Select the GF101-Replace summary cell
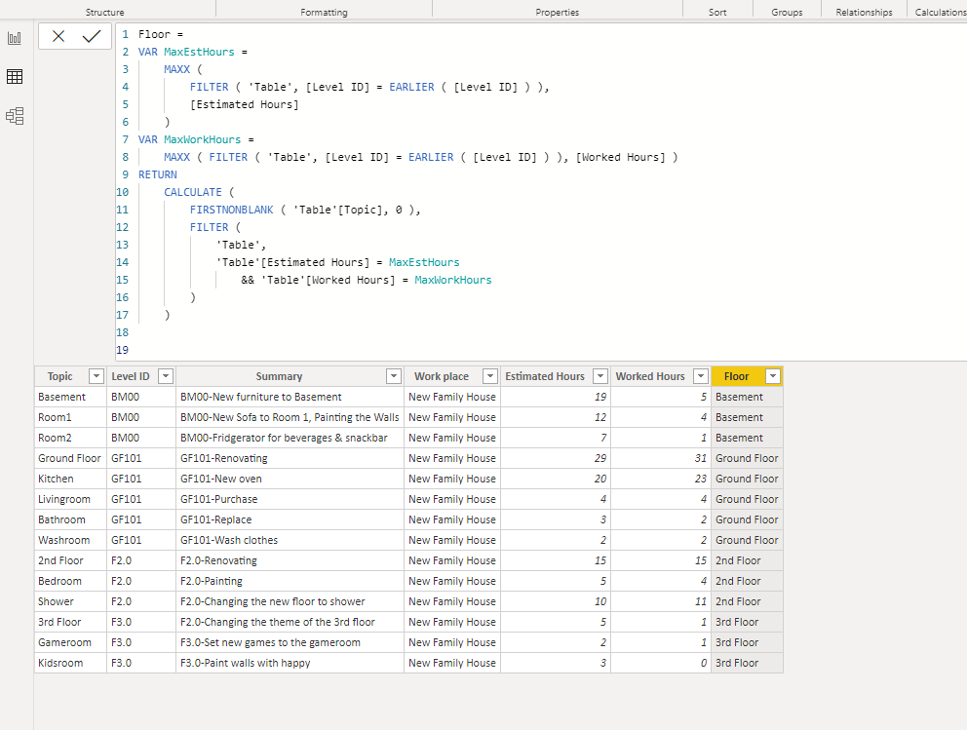This screenshot has width=967, height=730. click(290, 519)
